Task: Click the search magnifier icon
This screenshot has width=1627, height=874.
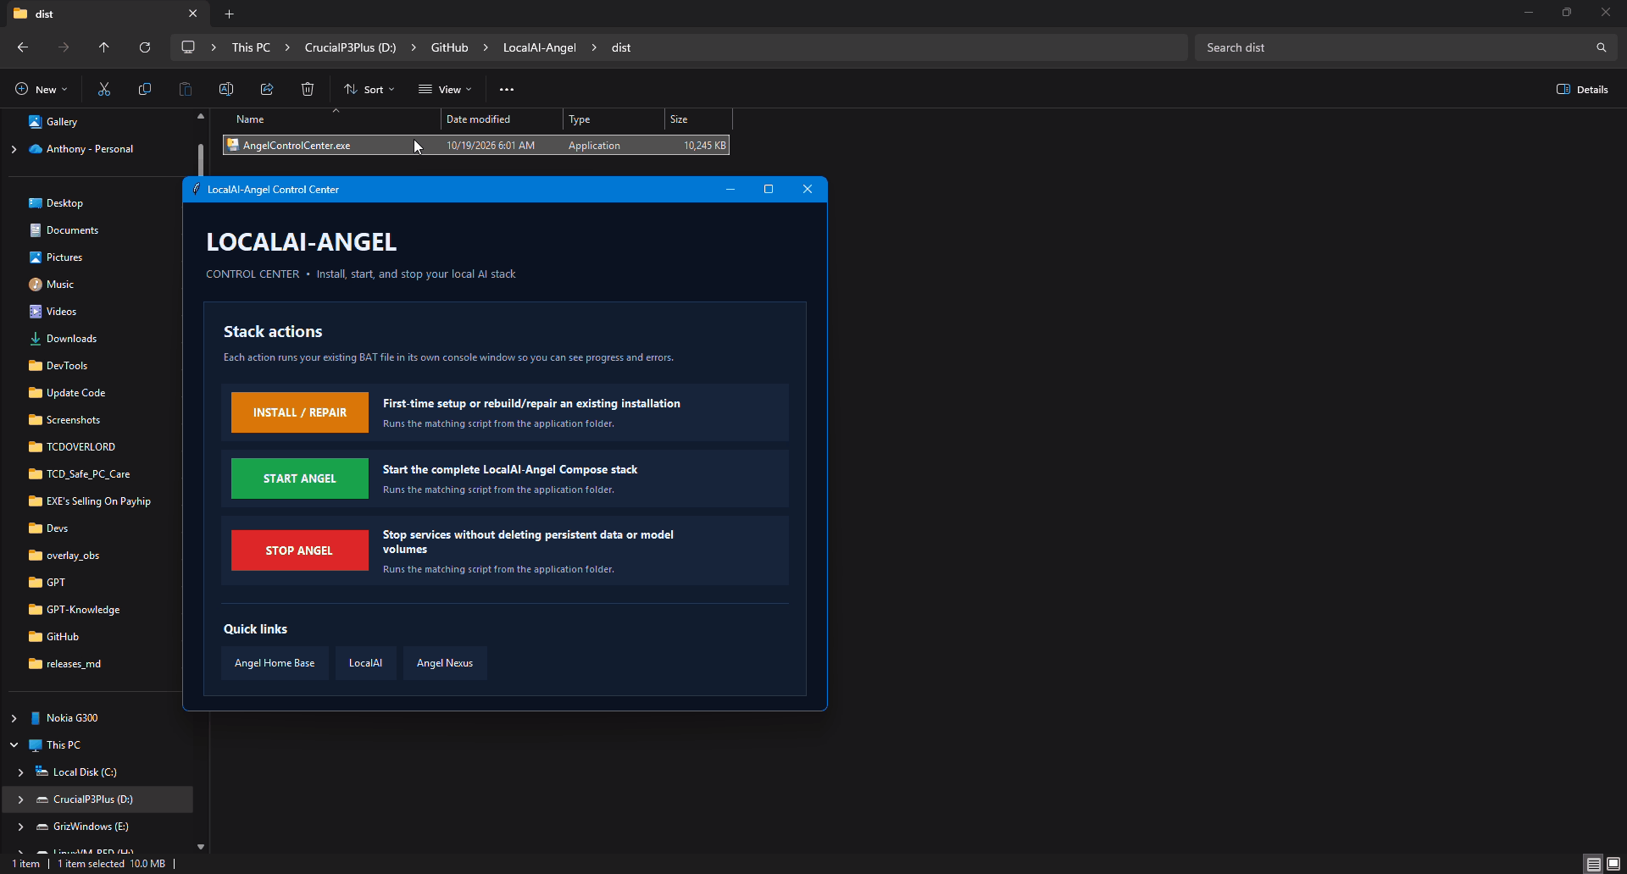Action: [1601, 47]
